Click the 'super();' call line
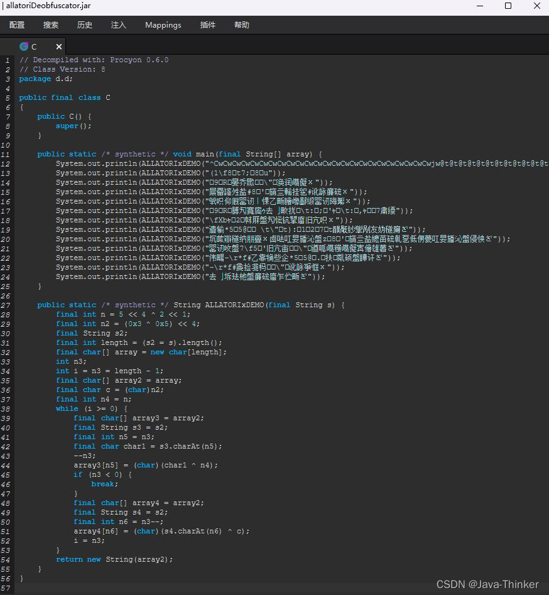The height and width of the screenshot is (595, 549). coord(73,126)
